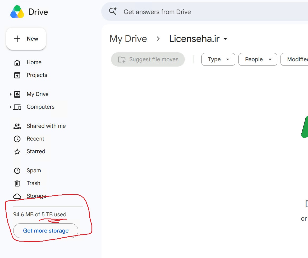Click the Projects icon
Viewport: 308px width, 258px height.
pyautogui.click(x=17, y=75)
